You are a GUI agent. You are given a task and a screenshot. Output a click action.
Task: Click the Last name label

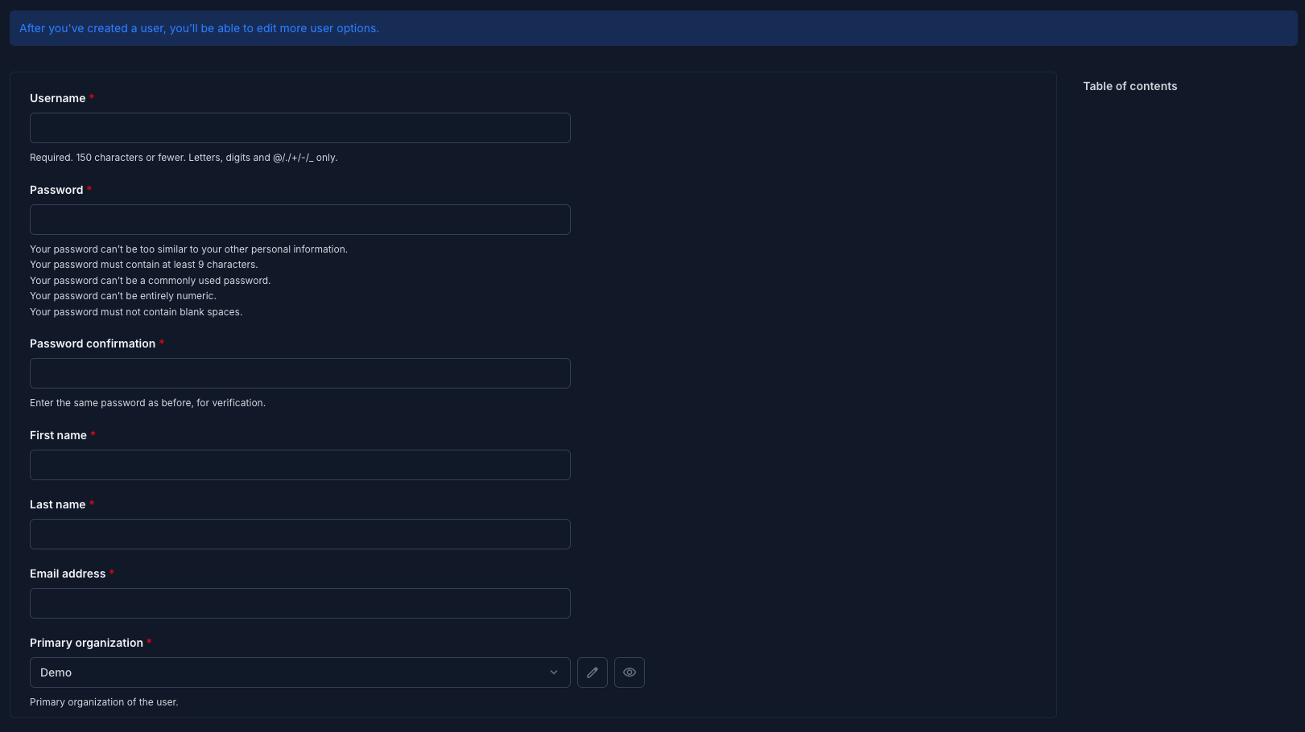(x=57, y=504)
